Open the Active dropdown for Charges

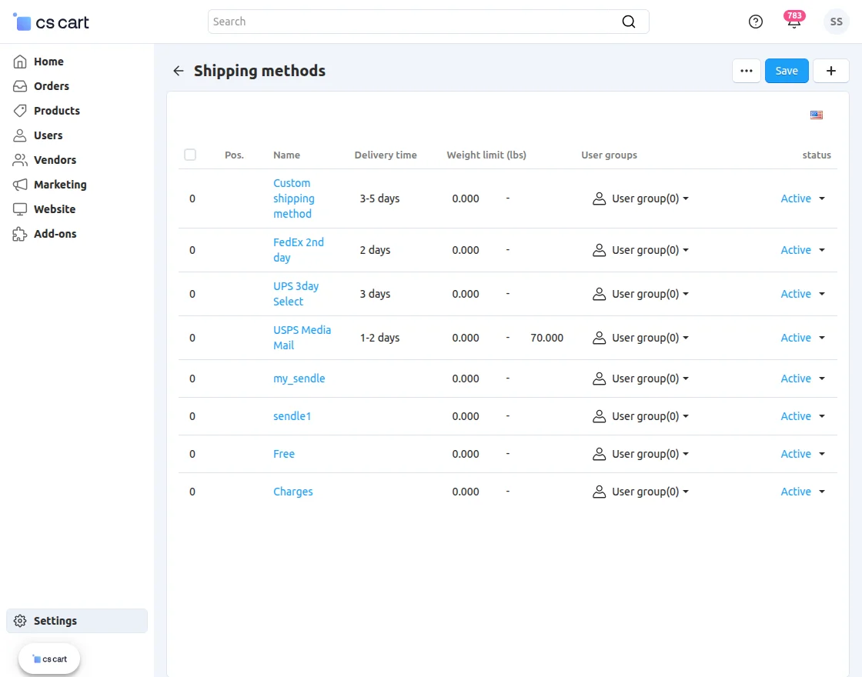(802, 492)
